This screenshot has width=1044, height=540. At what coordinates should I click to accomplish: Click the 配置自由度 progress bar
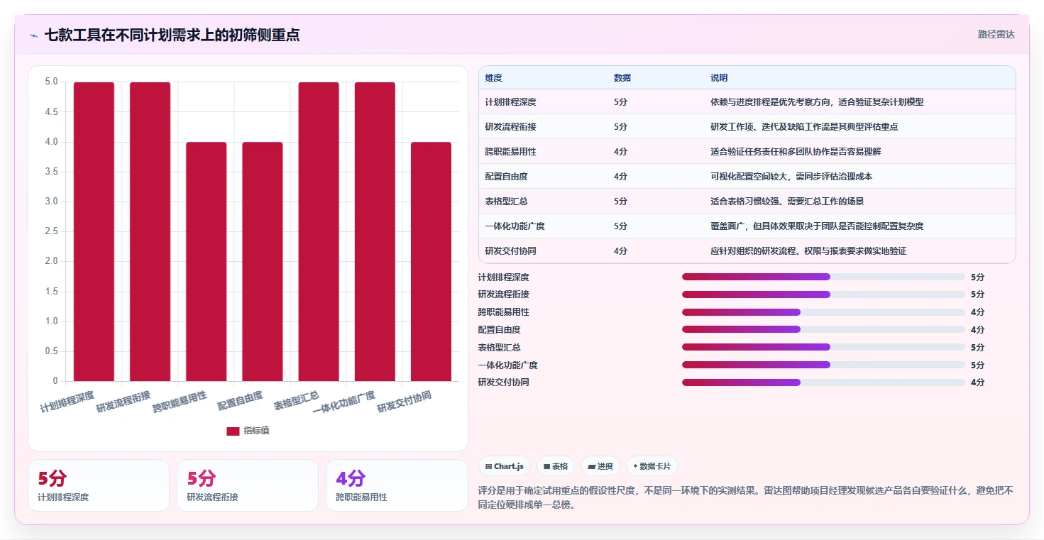pyautogui.click(x=823, y=329)
